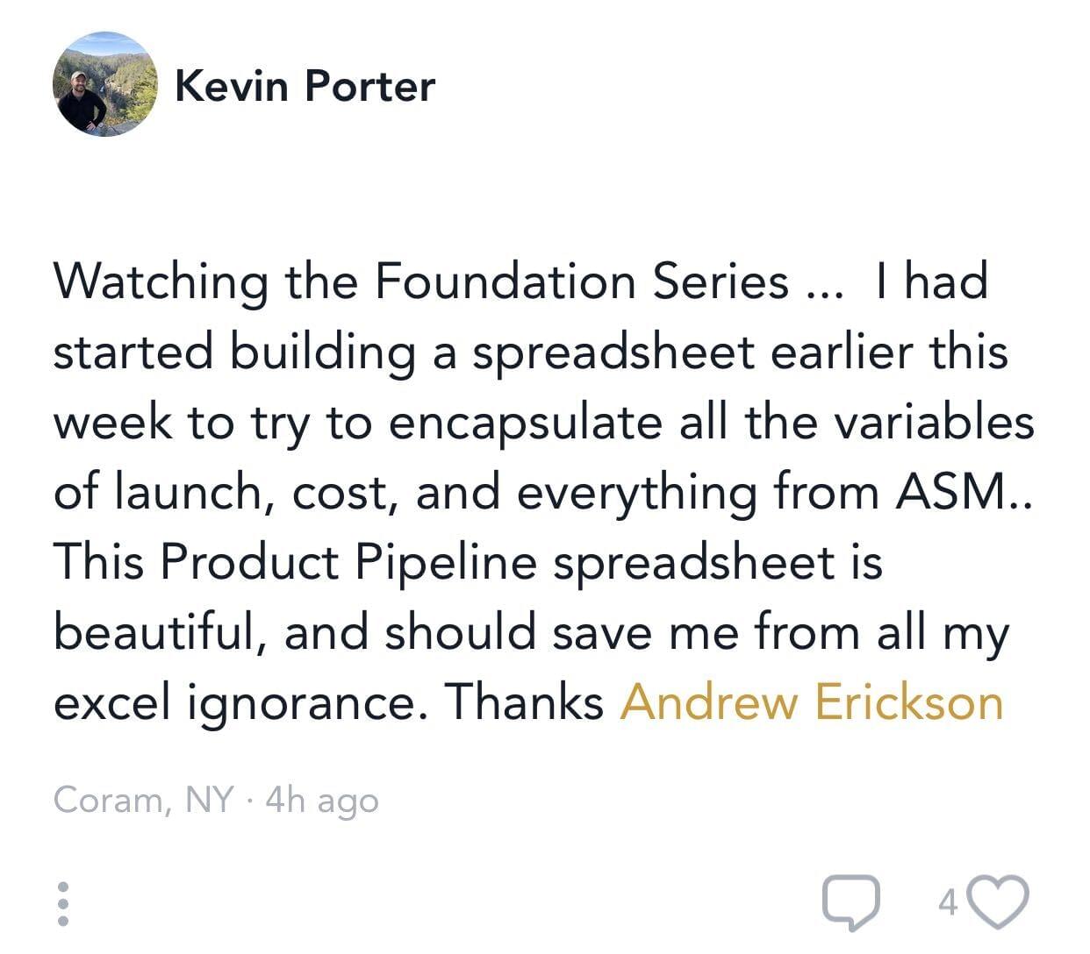
Task: Open comments with the speech bubble icon
Action: [850, 902]
